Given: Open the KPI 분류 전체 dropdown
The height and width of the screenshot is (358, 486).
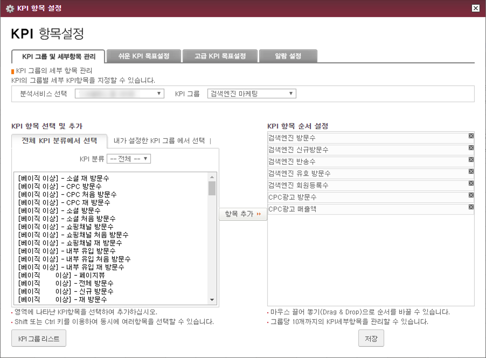Looking at the screenshot, I should coord(129,159).
